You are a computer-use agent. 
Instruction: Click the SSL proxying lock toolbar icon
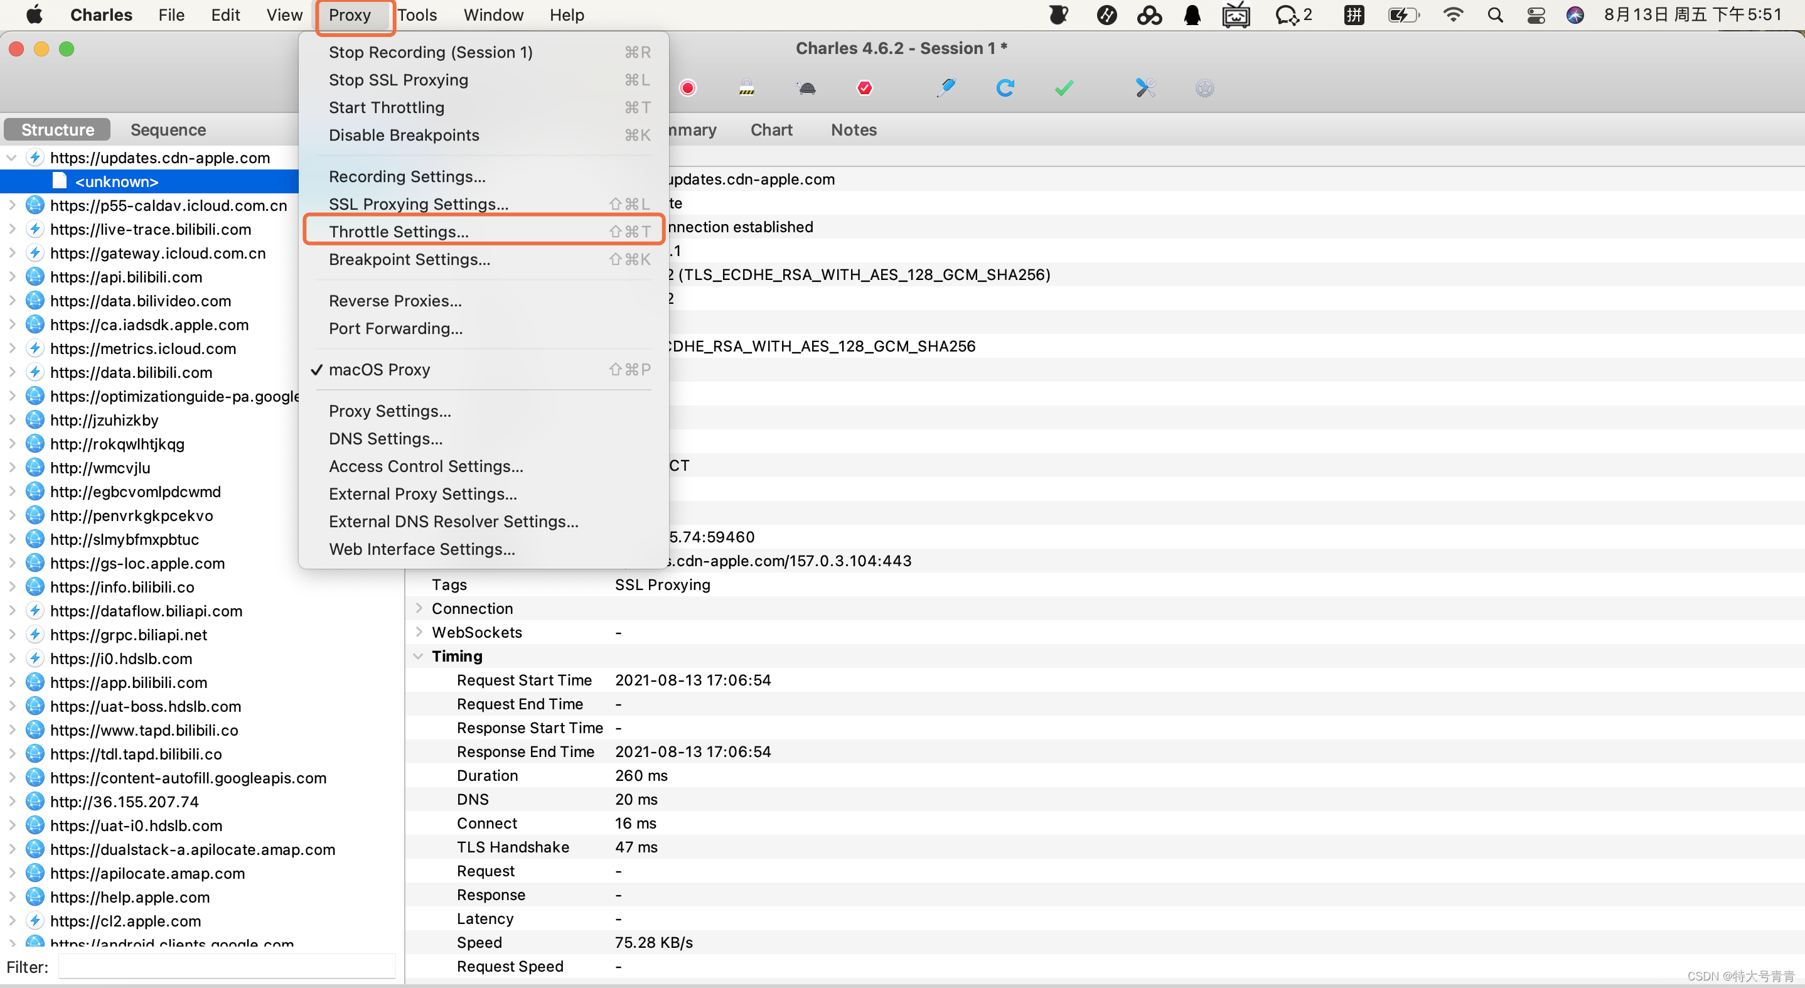(746, 88)
